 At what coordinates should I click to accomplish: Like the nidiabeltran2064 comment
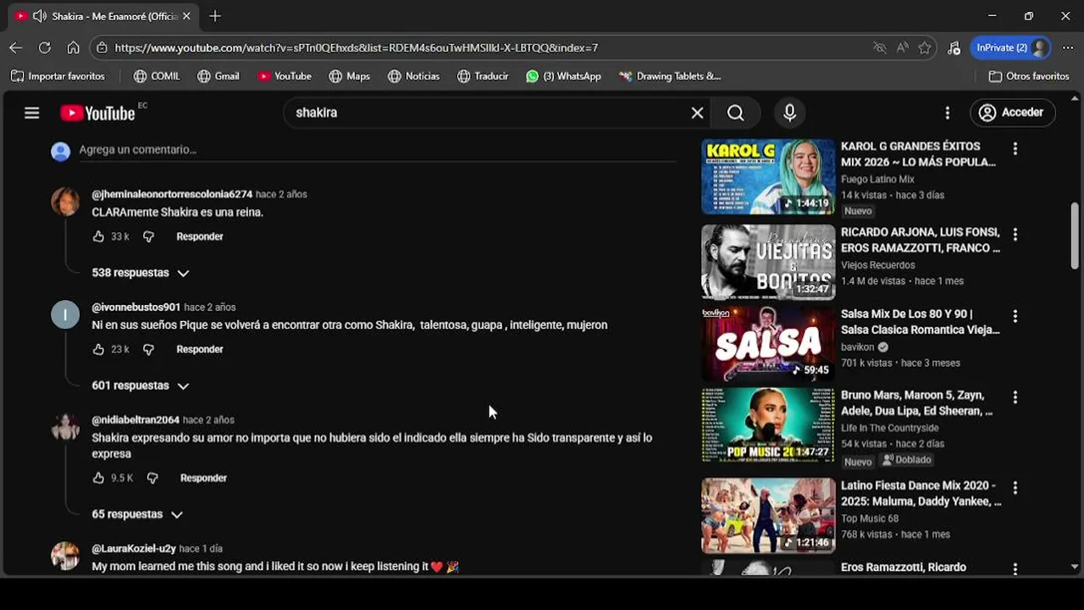pyautogui.click(x=98, y=478)
